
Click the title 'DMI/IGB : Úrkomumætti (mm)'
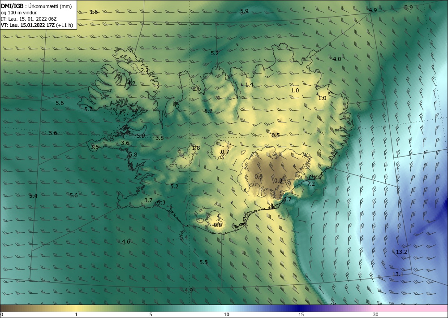(36, 6)
